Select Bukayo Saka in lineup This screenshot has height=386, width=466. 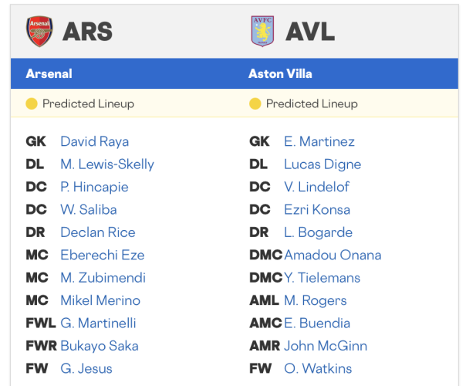point(99,346)
